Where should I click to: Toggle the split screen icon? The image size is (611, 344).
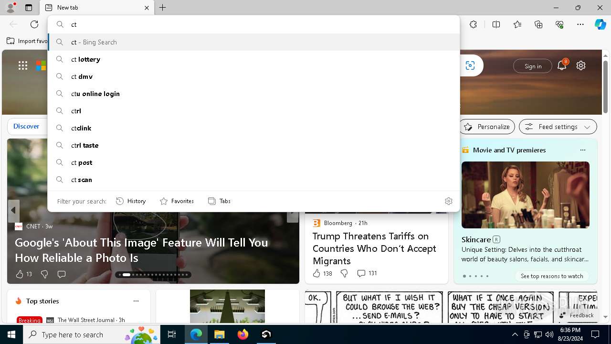[496, 24]
